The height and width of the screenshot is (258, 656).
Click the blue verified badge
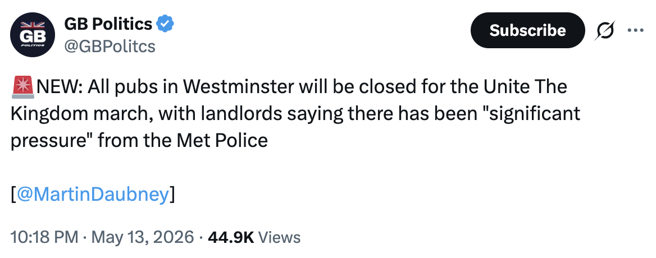tap(165, 25)
